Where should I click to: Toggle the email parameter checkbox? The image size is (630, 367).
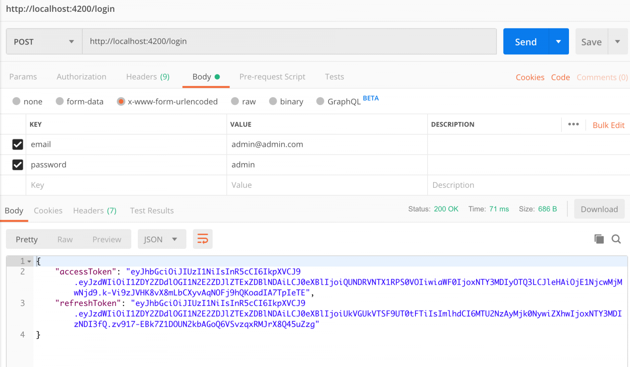[18, 145]
